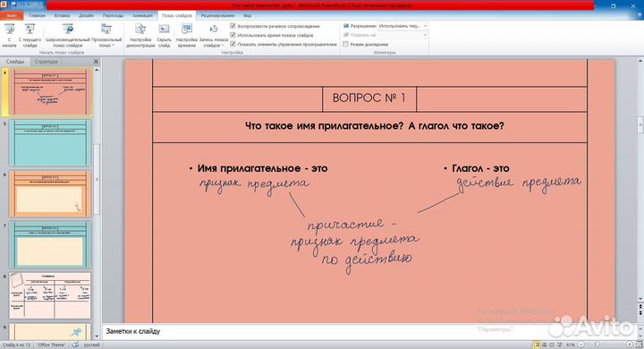This screenshot has width=644, height=349.
Task: Start Slide Show from status bar icon
Action: point(559,345)
